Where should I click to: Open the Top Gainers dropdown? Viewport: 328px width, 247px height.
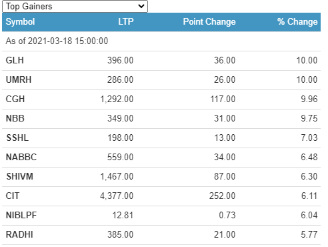[75, 6]
